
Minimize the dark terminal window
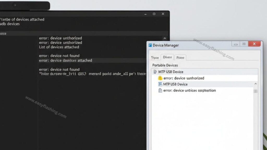pos(145,14)
